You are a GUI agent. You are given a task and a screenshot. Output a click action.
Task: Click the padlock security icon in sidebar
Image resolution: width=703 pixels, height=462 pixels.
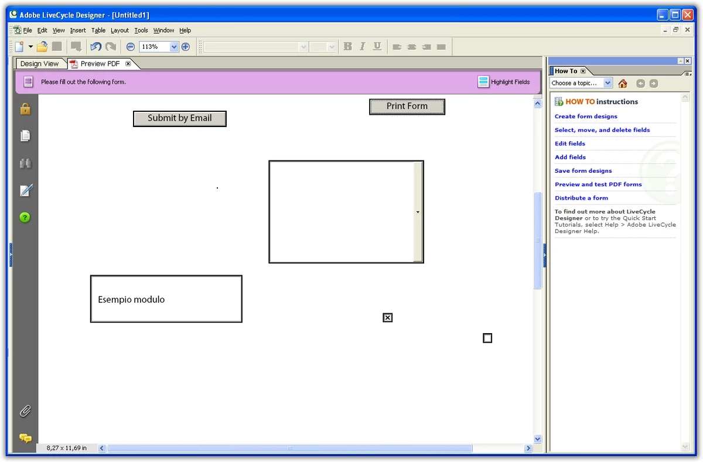click(x=25, y=108)
